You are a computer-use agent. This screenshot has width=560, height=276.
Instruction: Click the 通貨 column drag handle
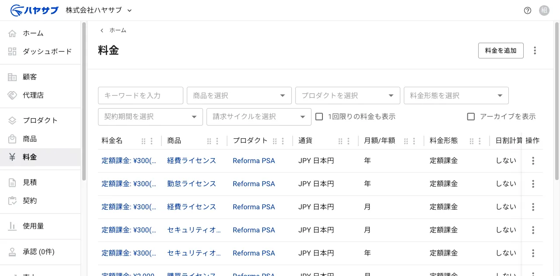340,141
